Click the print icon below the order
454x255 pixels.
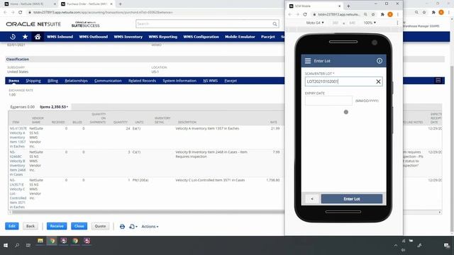pos(122,227)
